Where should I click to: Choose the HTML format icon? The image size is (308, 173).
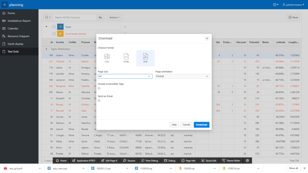pyautogui.click(x=126, y=58)
